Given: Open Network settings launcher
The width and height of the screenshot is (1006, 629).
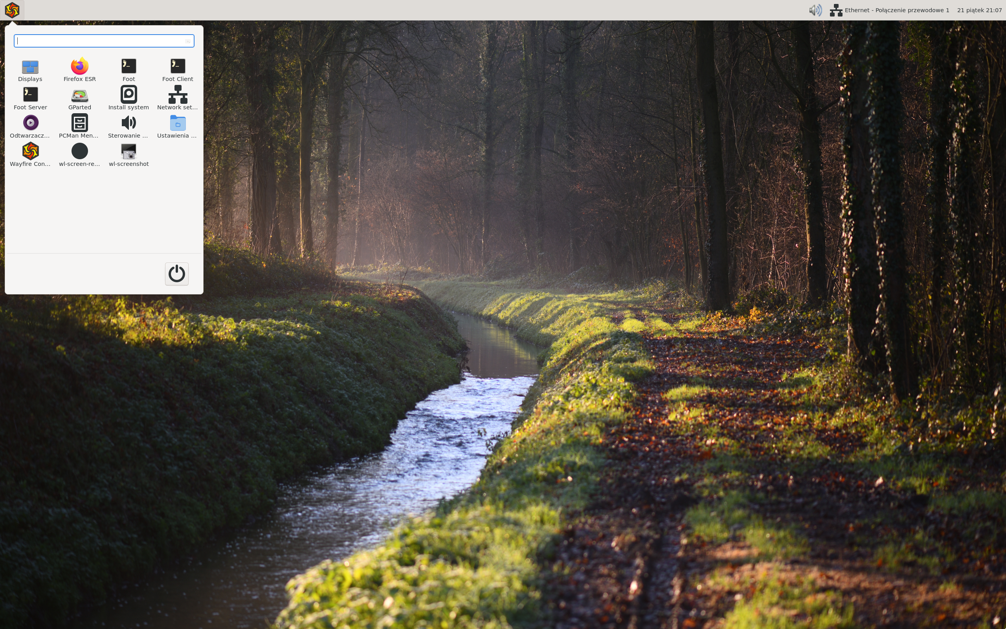Looking at the screenshot, I should [178, 99].
